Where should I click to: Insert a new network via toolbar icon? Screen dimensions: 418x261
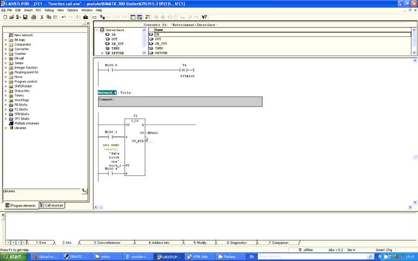coord(148,17)
